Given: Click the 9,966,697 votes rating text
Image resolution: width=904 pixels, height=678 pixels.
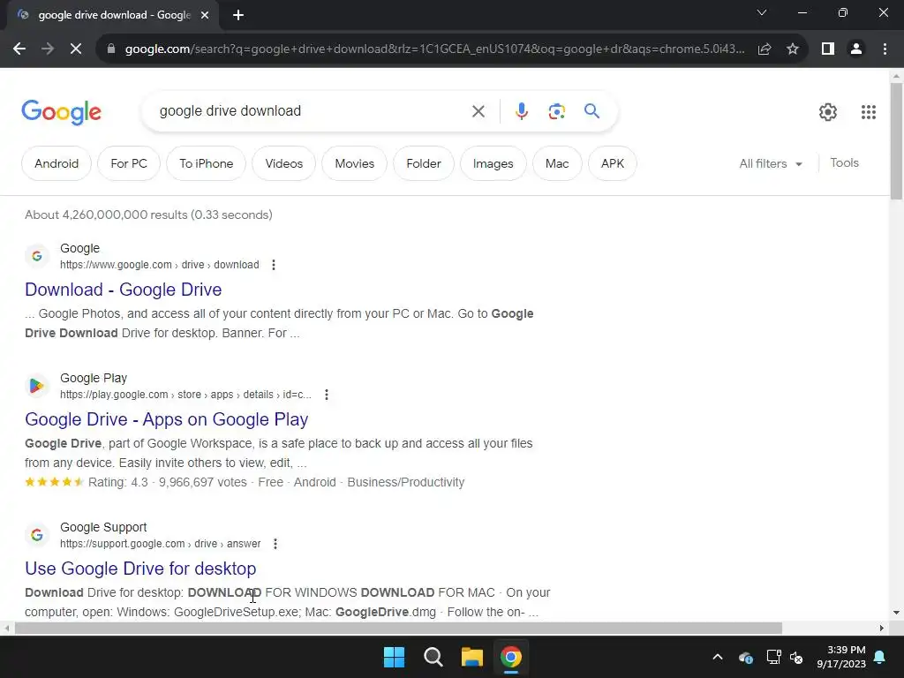Looking at the screenshot, I should (203, 483).
